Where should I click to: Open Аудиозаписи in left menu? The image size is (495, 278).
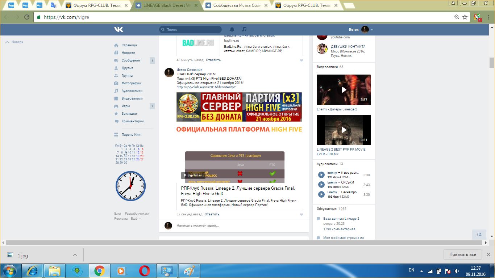coord(132,91)
